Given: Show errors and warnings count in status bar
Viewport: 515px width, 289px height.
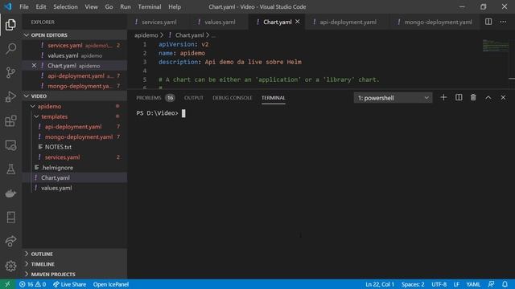Looking at the screenshot, I should pos(32,284).
